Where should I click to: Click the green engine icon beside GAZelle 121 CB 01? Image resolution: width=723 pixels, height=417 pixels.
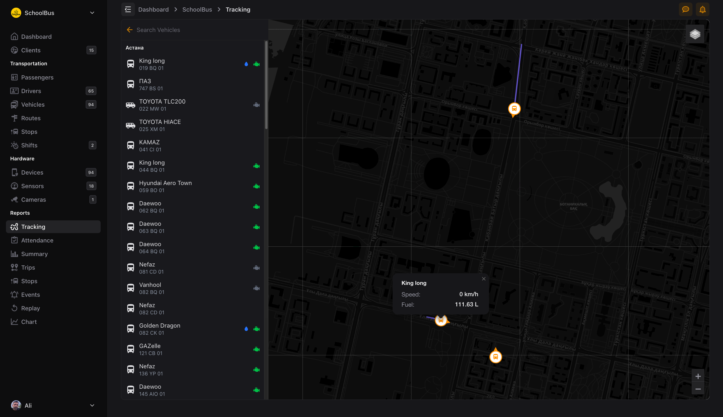click(256, 349)
